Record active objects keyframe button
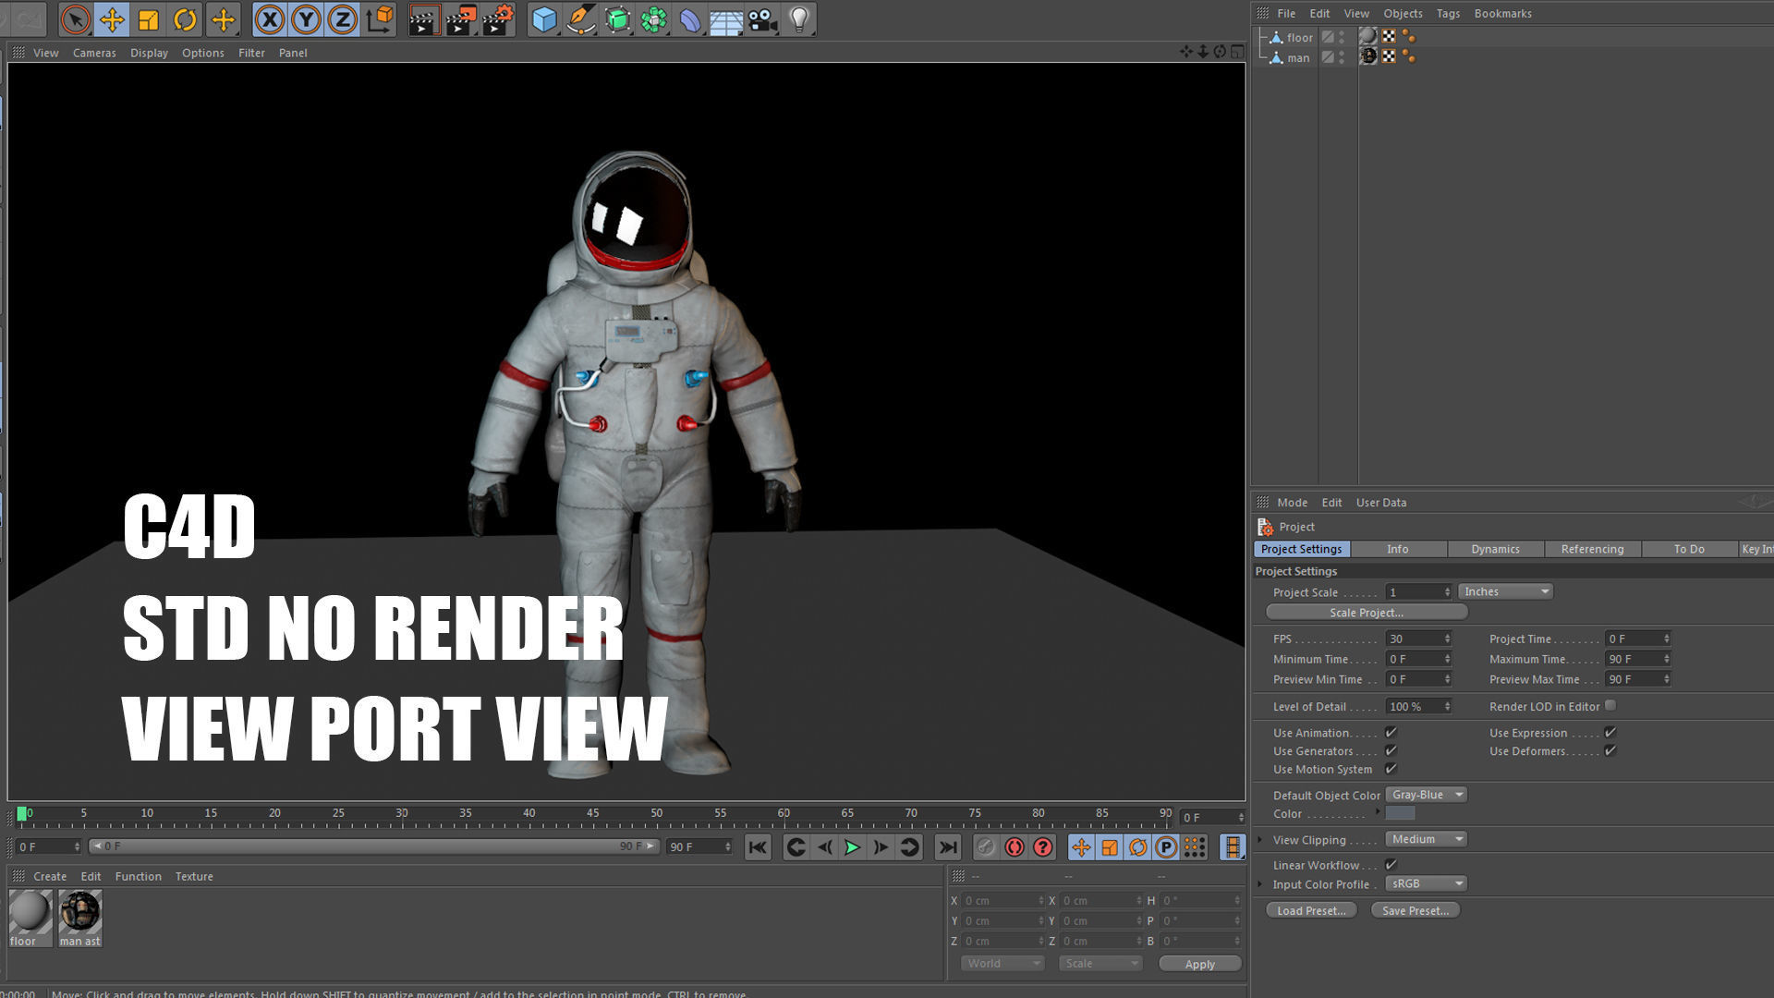 (986, 847)
